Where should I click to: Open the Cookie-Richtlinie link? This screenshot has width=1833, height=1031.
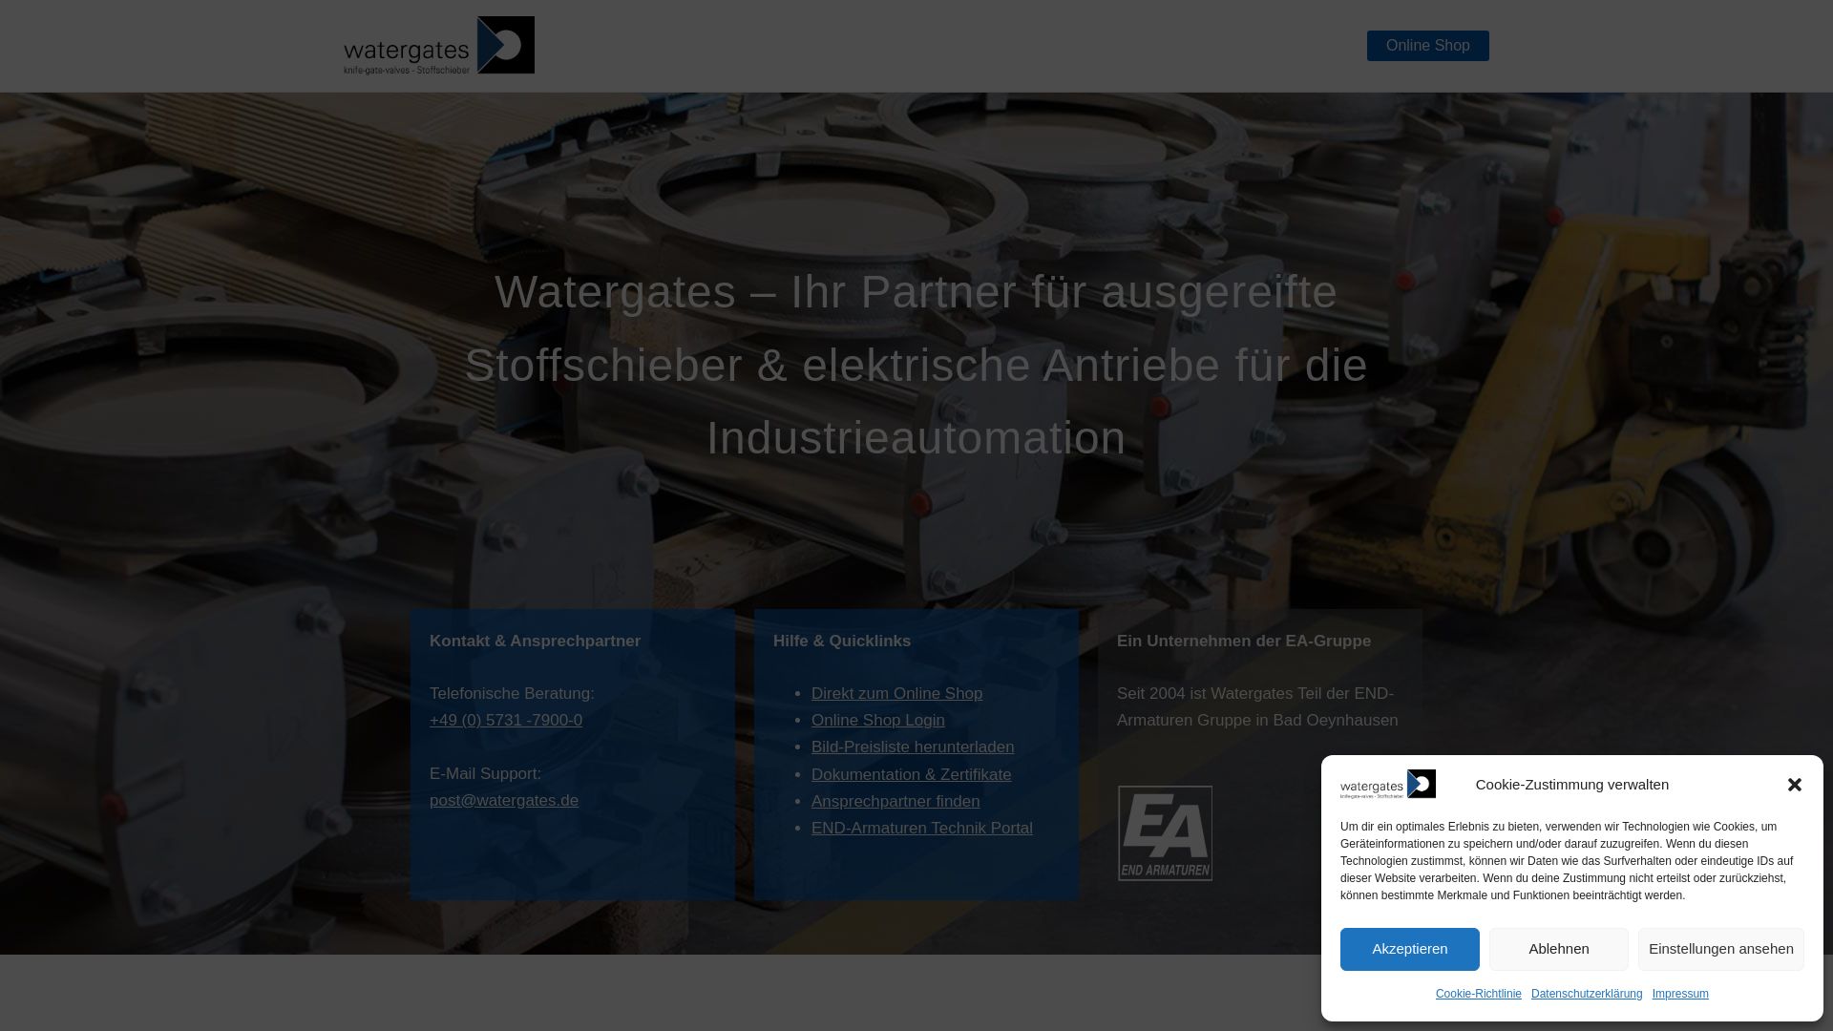pyautogui.click(x=1479, y=994)
